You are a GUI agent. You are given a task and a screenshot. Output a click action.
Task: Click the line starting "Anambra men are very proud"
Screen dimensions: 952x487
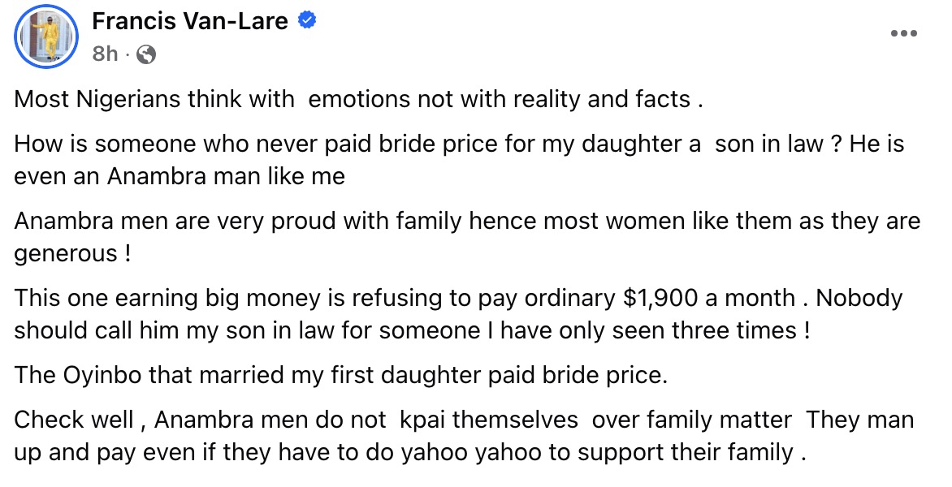[x=467, y=222]
